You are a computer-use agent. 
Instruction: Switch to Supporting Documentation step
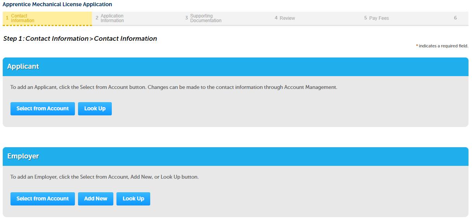205,18
